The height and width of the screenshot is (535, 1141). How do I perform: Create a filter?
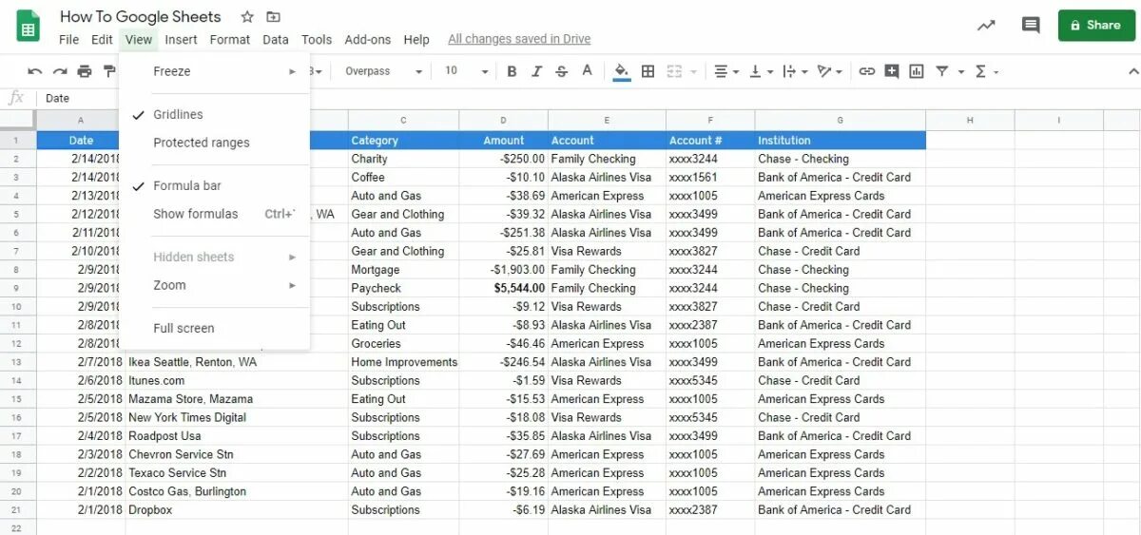pyautogui.click(x=941, y=71)
